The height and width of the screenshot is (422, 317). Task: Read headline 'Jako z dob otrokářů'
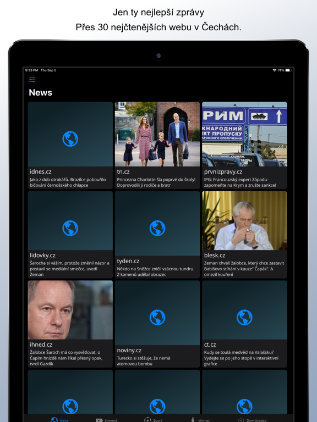[x=68, y=182]
